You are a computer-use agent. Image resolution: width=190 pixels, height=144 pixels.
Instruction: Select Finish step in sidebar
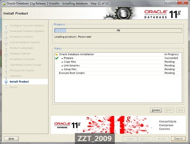click(13, 87)
